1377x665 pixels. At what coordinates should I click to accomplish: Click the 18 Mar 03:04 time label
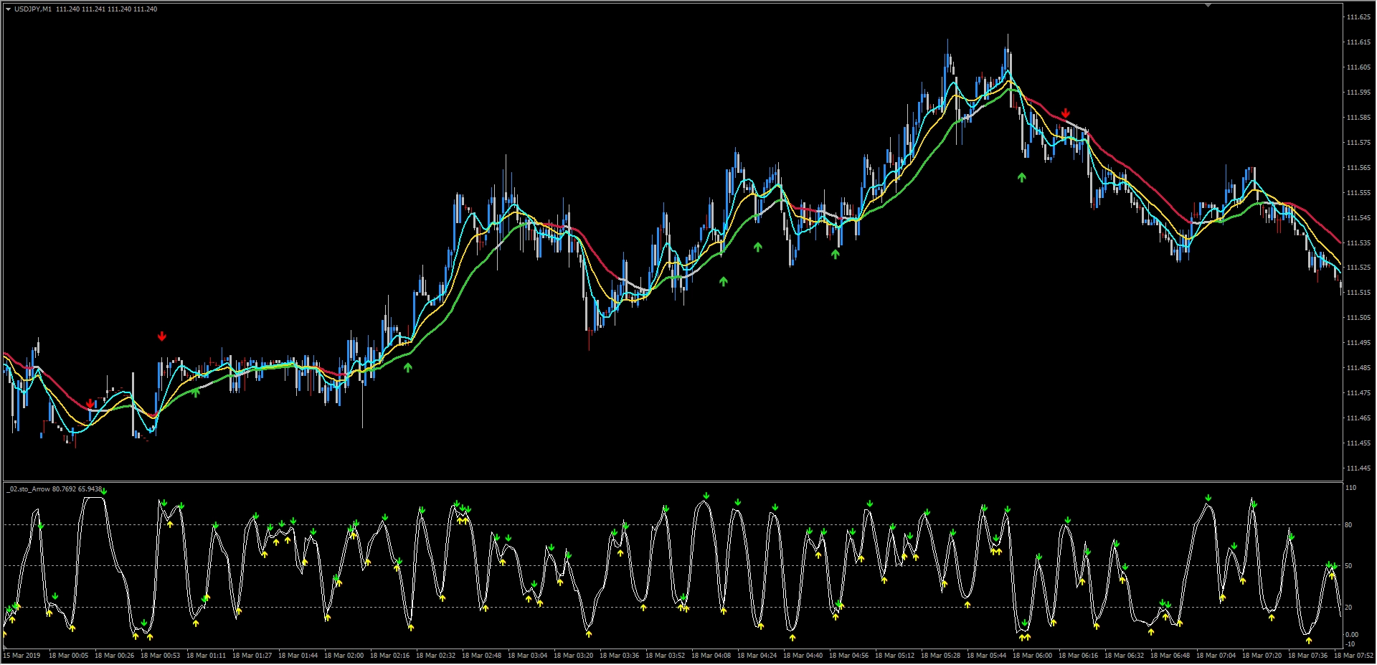(527, 656)
